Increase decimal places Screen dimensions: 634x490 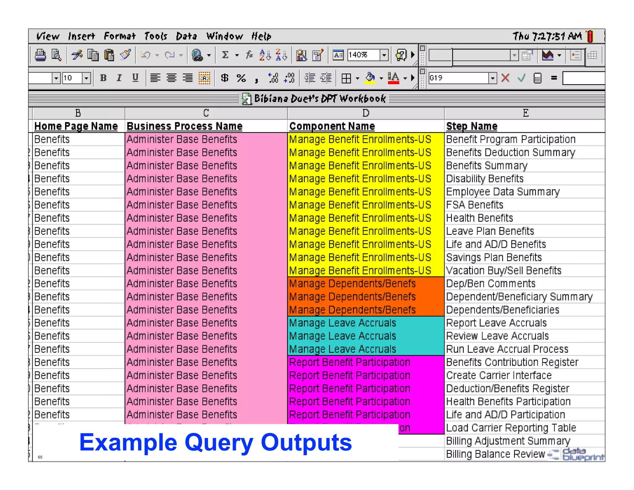tap(273, 78)
